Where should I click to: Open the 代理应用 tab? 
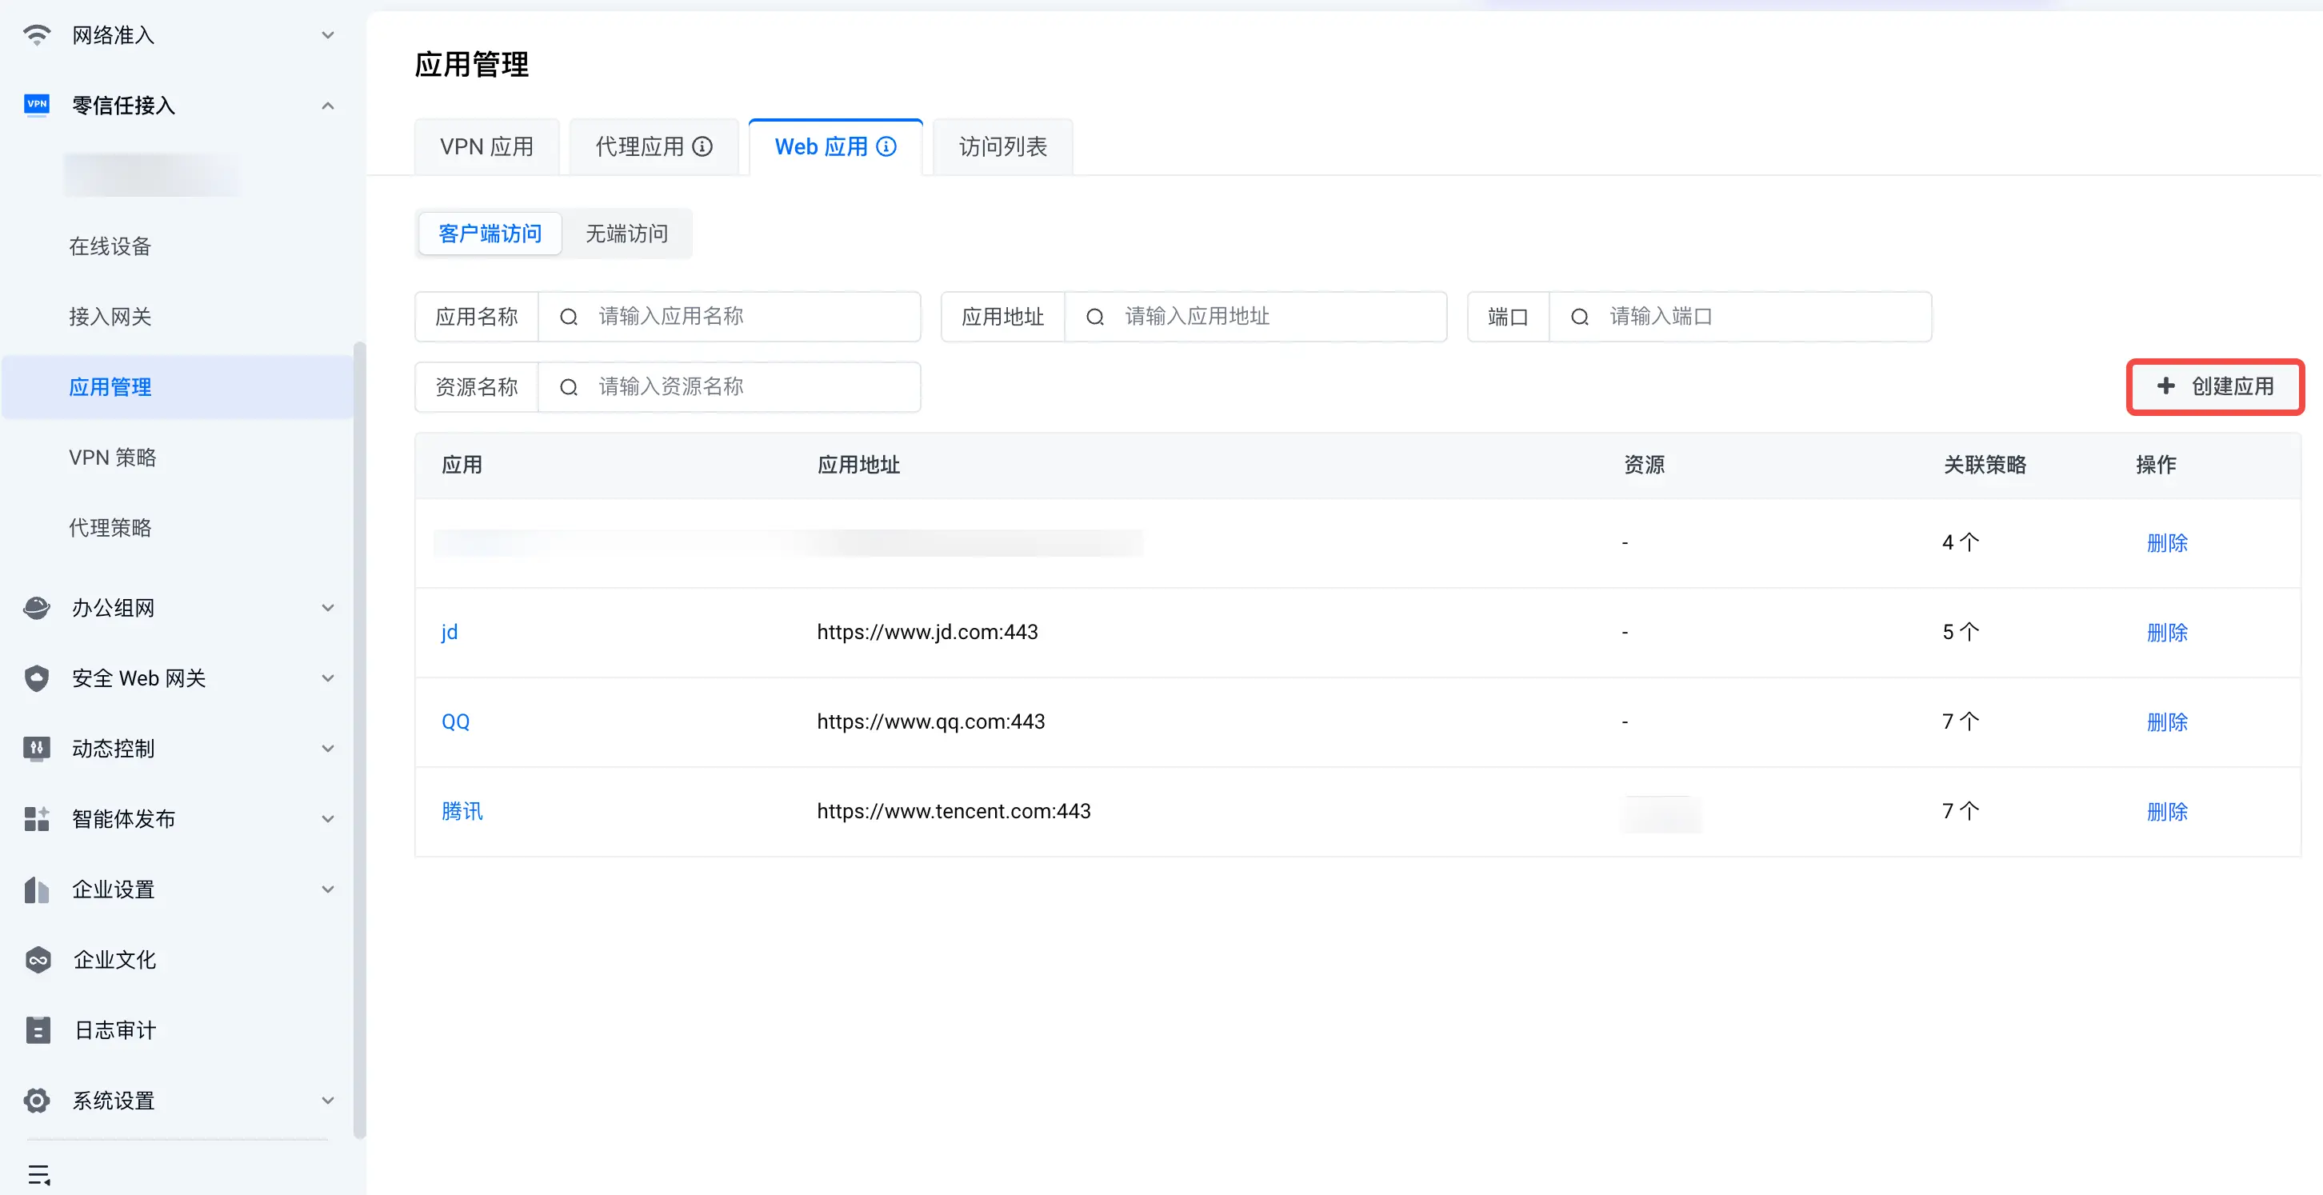tap(654, 146)
